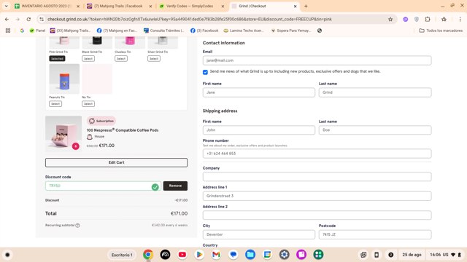The image size is (467, 262).
Task: Click the Address line 1 field
Action: [x=317, y=196]
